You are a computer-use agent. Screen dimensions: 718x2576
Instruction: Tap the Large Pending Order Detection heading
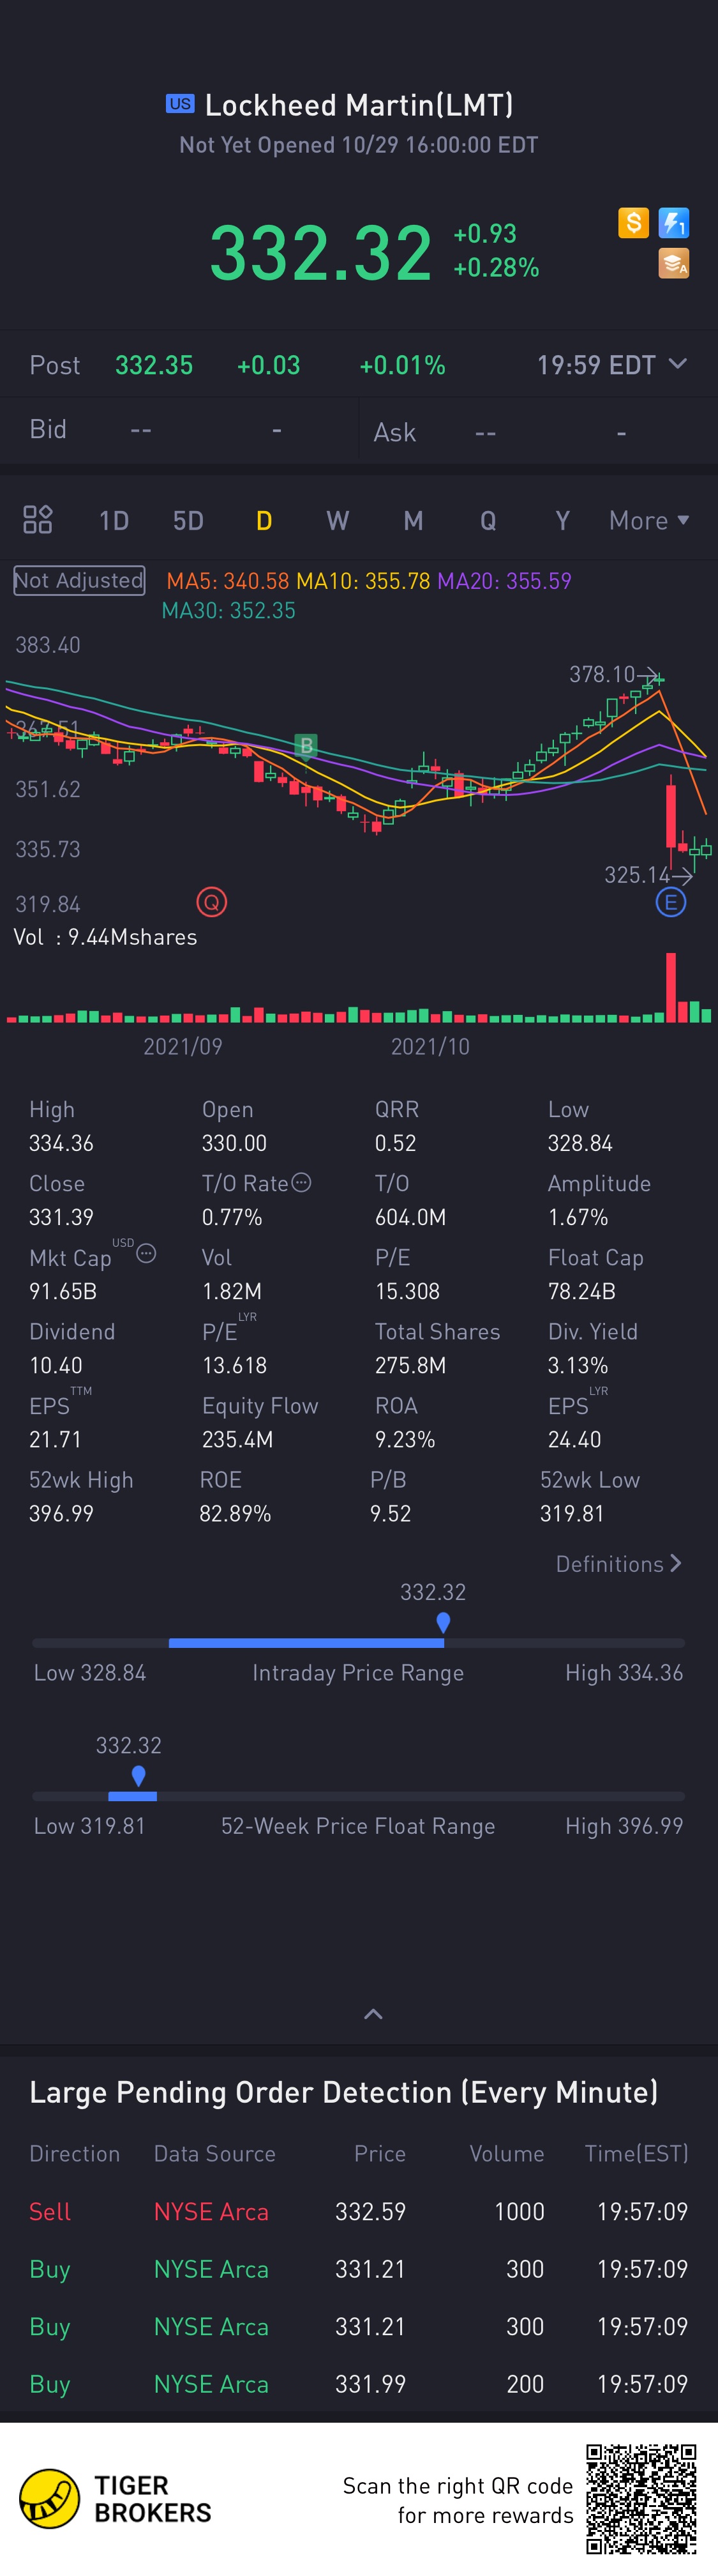(343, 2092)
